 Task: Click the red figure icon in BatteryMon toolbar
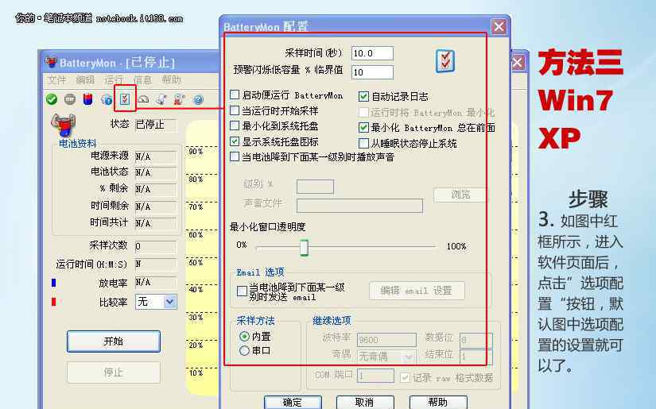[180, 99]
